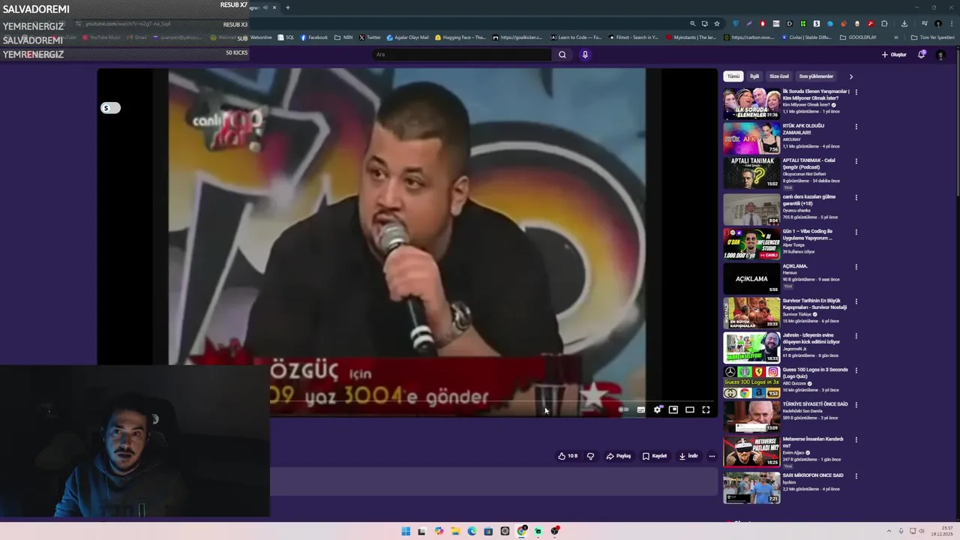Open the YouTube account avatar menu
The height and width of the screenshot is (540, 960).
point(940,55)
